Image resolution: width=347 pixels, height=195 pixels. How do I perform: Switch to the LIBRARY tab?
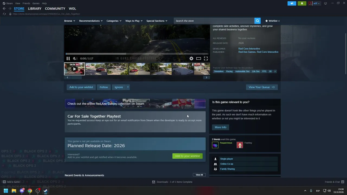click(x=35, y=9)
